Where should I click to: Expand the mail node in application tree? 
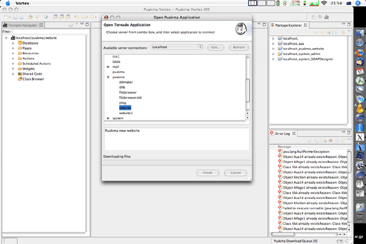[x=108, y=66]
